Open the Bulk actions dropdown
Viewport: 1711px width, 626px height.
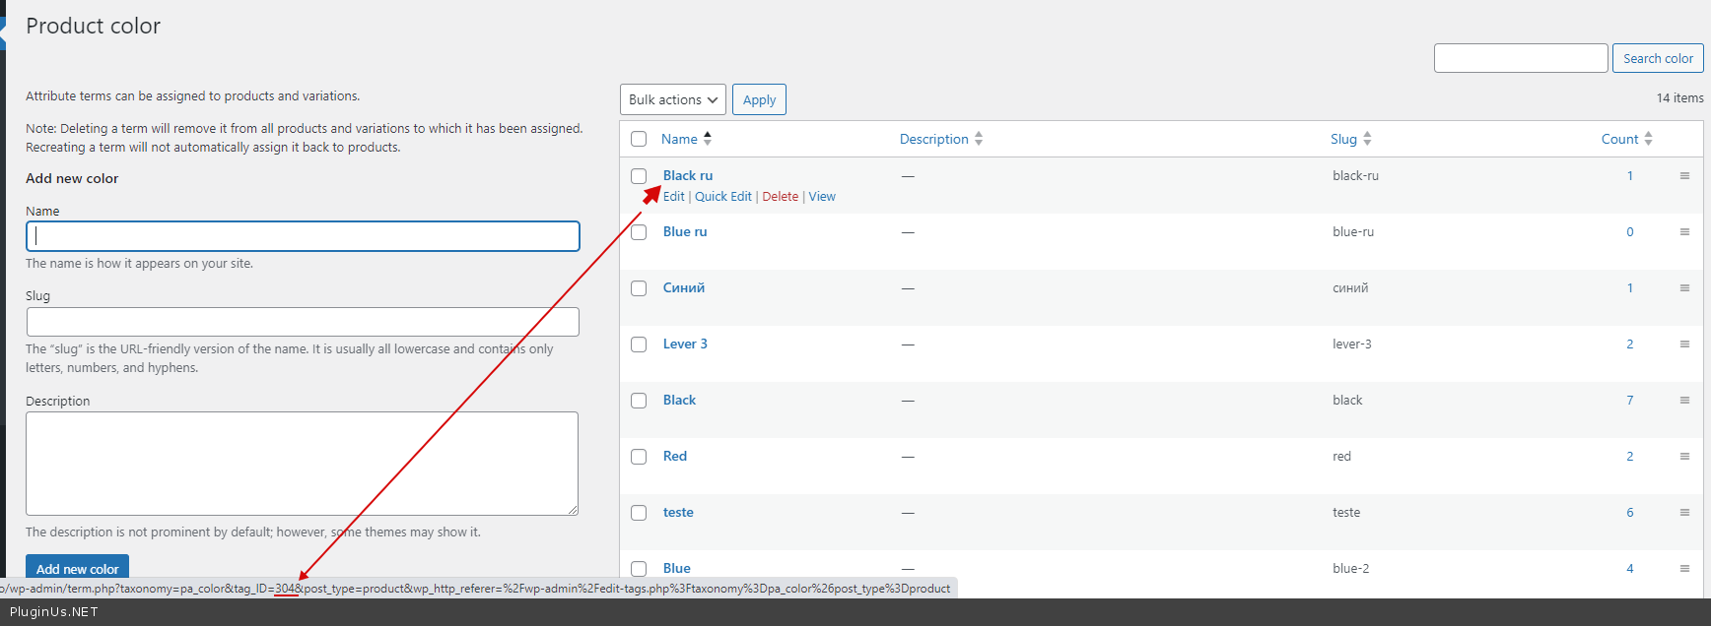tap(672, 99)
